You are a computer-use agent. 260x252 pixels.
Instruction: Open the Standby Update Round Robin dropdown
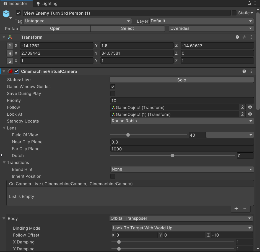point(182,121)
